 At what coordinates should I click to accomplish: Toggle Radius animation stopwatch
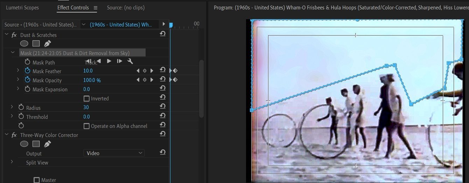21,107
